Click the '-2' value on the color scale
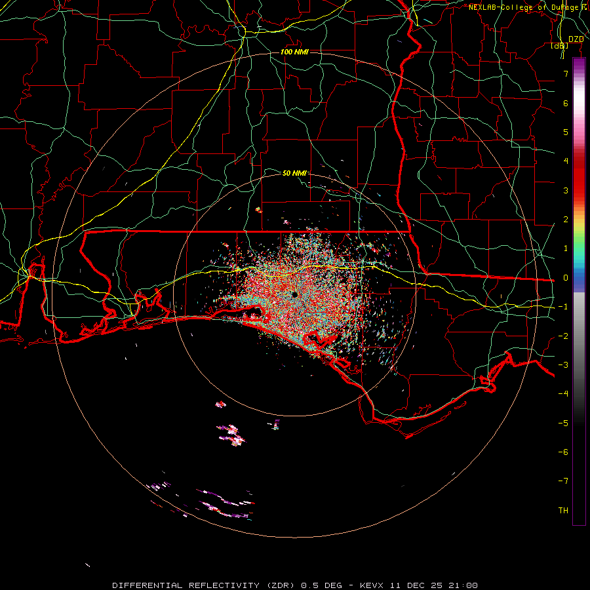Screen dimensions: 590x590 tap(563, 336)
